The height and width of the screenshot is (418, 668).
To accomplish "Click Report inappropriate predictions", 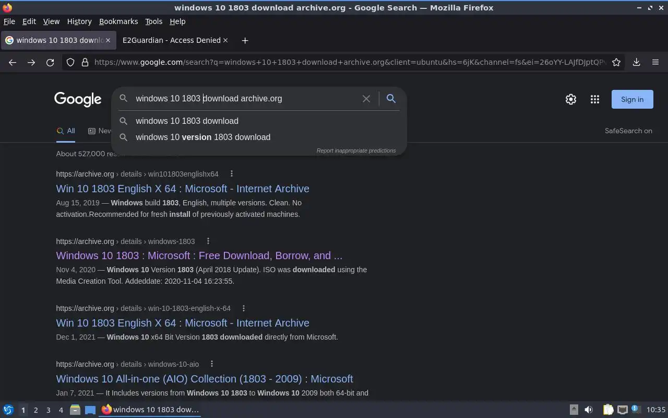I will pos(356,150).
